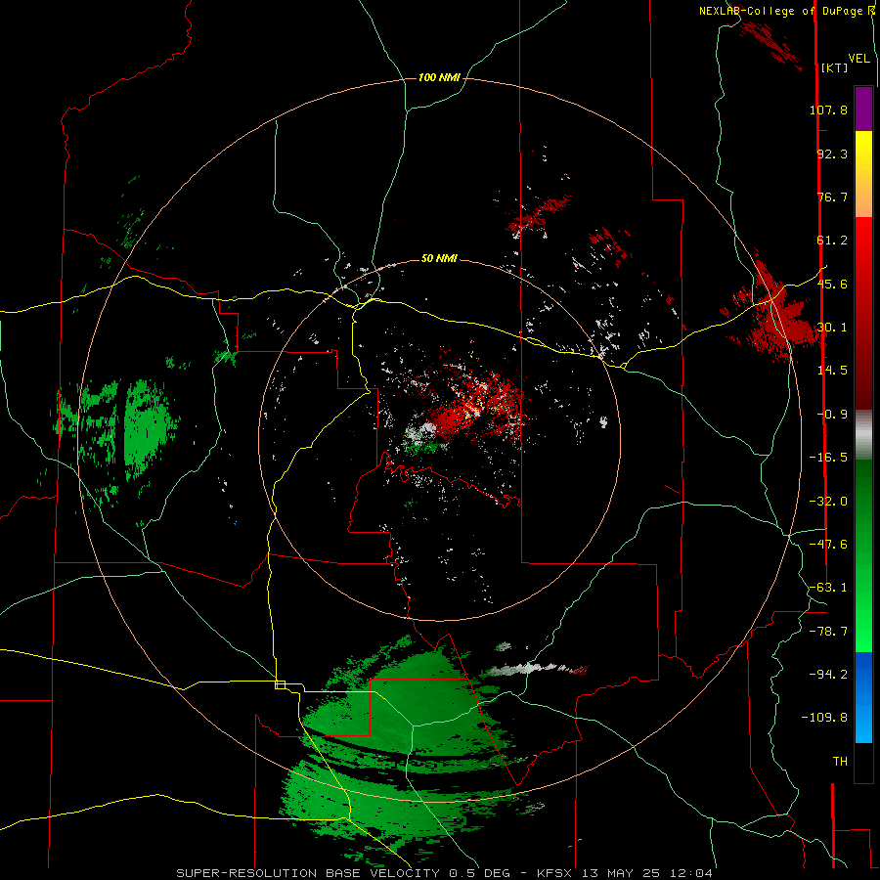Click the 14.5 scale label
Screen dimensions: 880x880
point(832,371)
